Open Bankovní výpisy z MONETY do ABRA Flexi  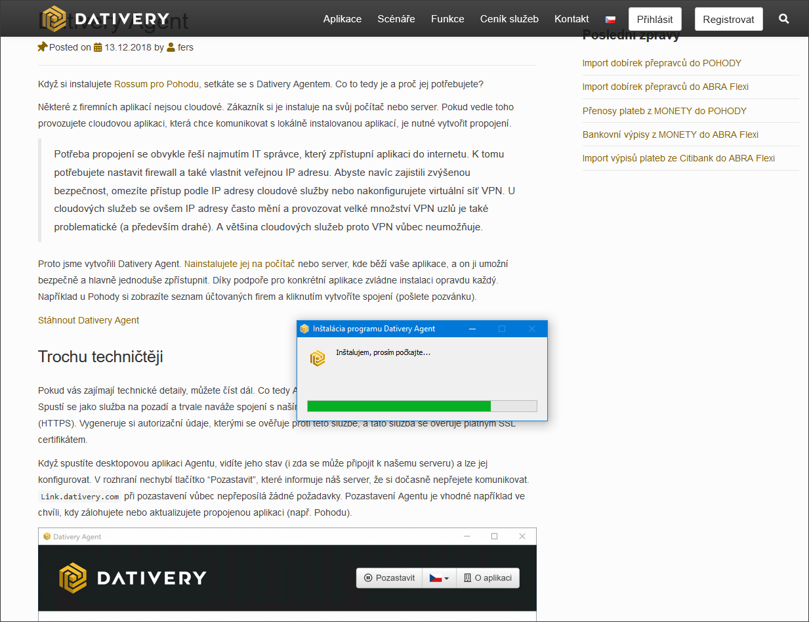[671, 135]
